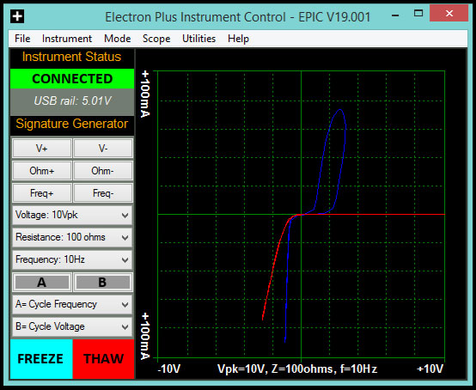Click the green CONNECTED status indicator
The image size is (476, 390).
(x=72, y=79)
